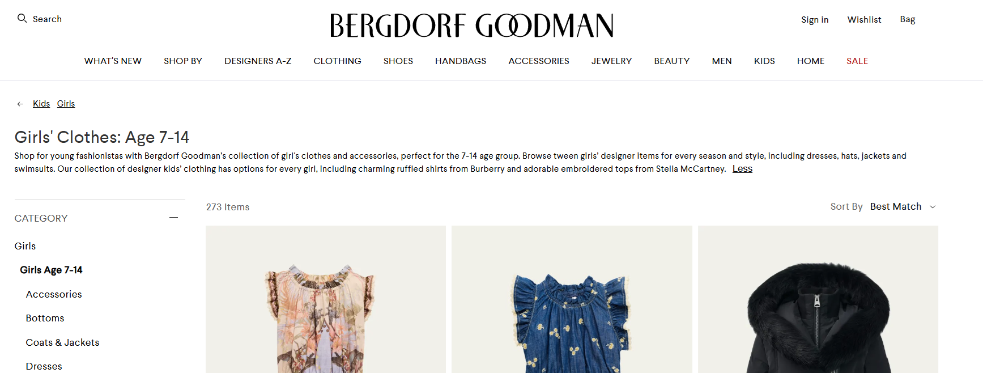Open the DESIGNERS A-Z menu
This screenshot has width=983, height=373.
258,61
